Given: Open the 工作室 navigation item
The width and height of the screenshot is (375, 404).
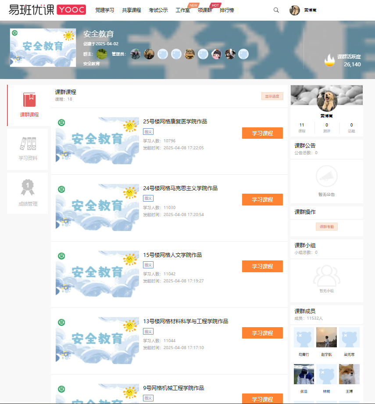Looking at the screenshot, I should click(x=183, y=10).
